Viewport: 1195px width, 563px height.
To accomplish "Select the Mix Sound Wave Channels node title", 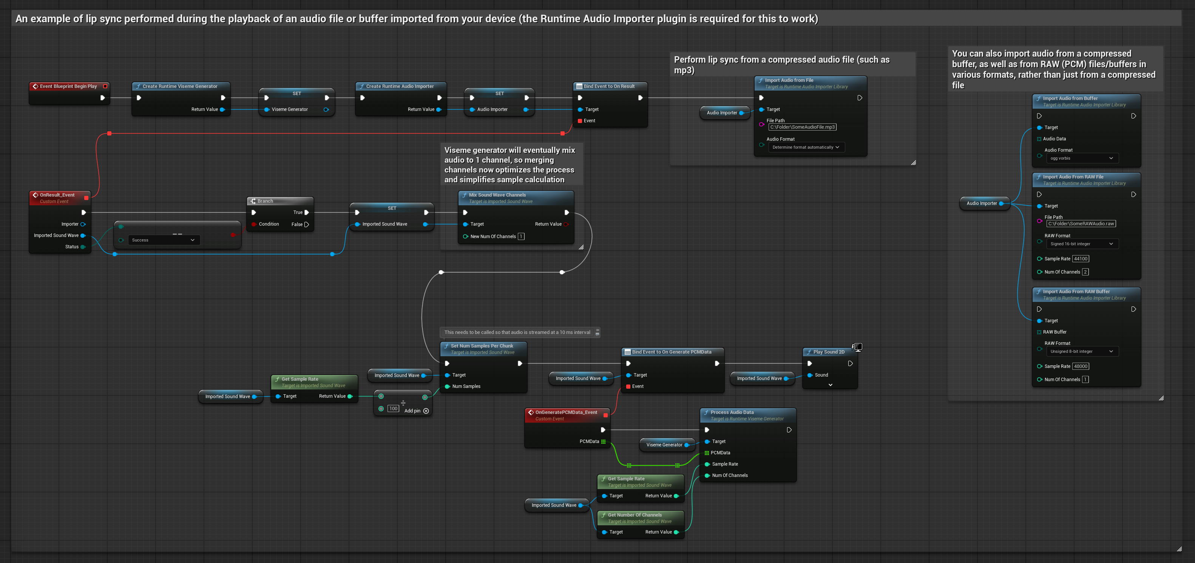I will [497, 195].
